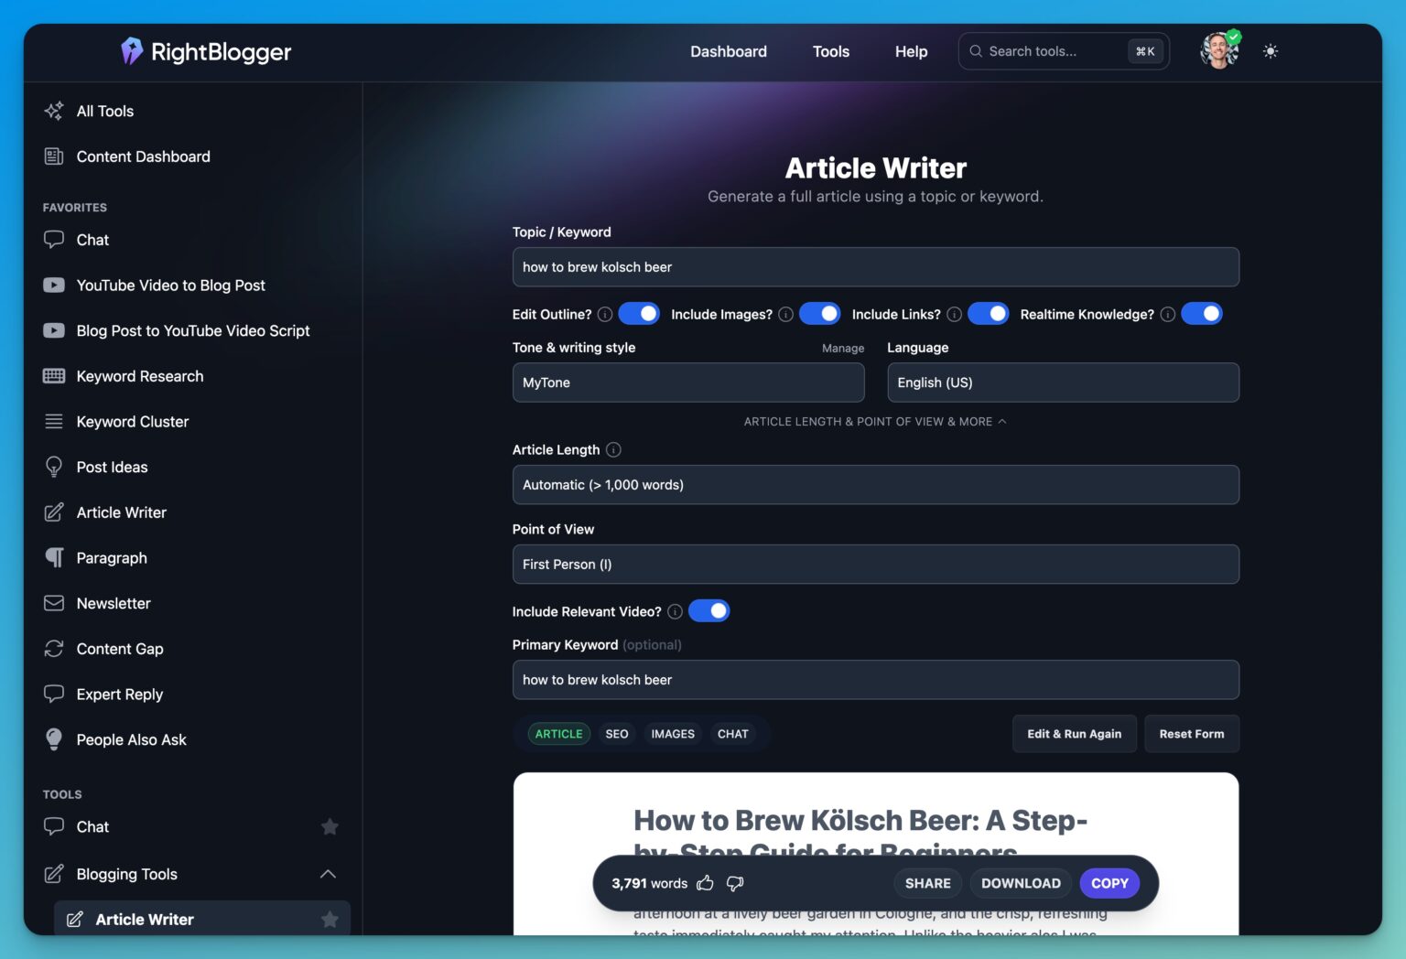Toggle the light theme sun icon
The width and height of the screenshot is (1406, 959).
click(x=1271, y=51)
